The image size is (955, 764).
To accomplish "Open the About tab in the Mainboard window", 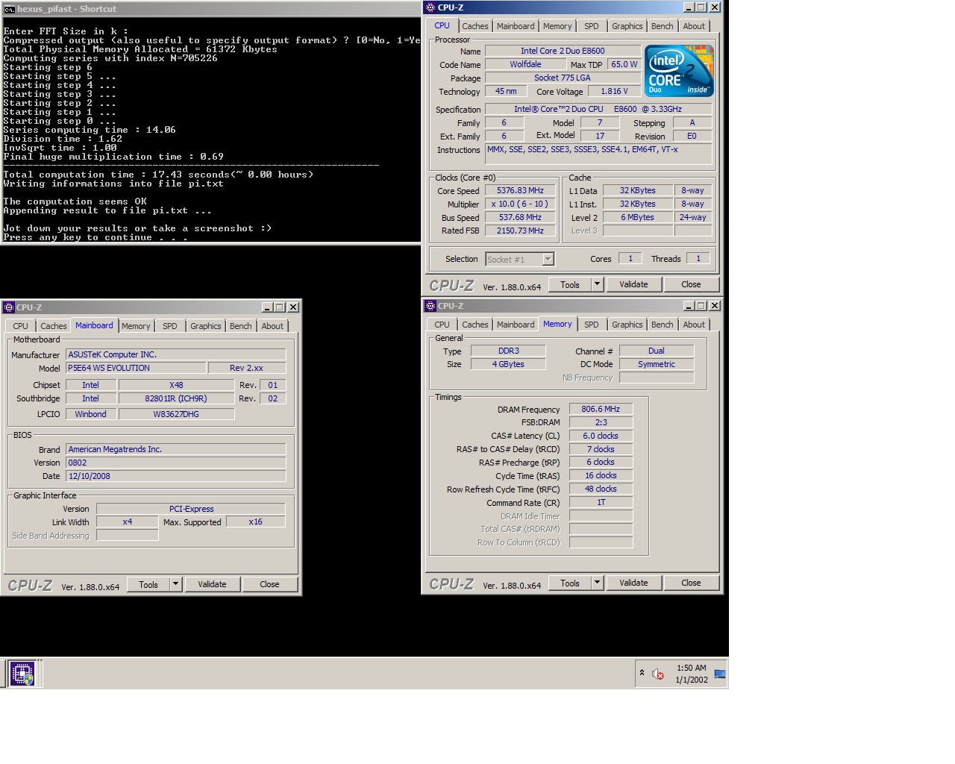I will tap(272, 326).
